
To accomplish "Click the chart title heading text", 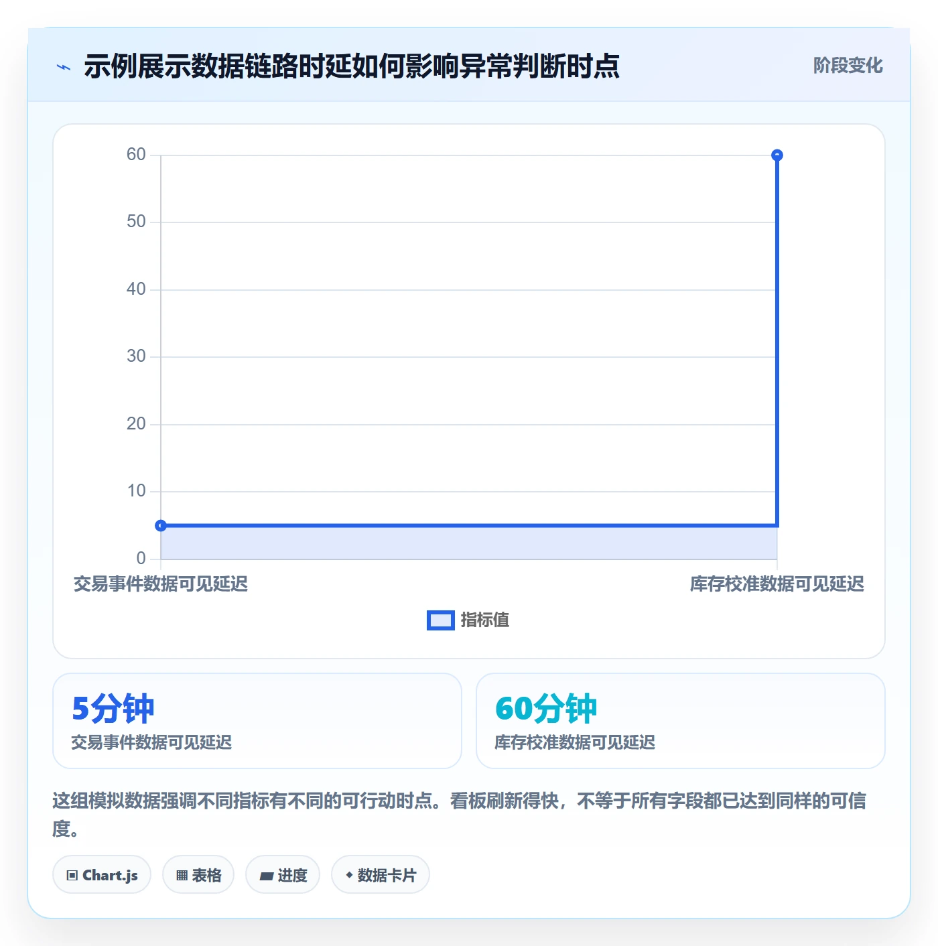I will click(x=352, y=66).
